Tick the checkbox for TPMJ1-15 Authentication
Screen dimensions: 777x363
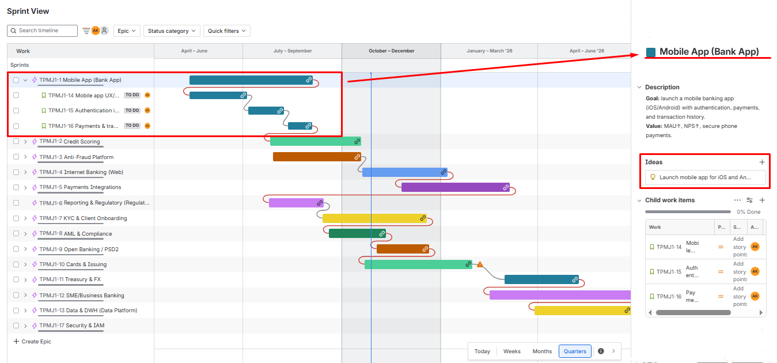tap(16, 111)
